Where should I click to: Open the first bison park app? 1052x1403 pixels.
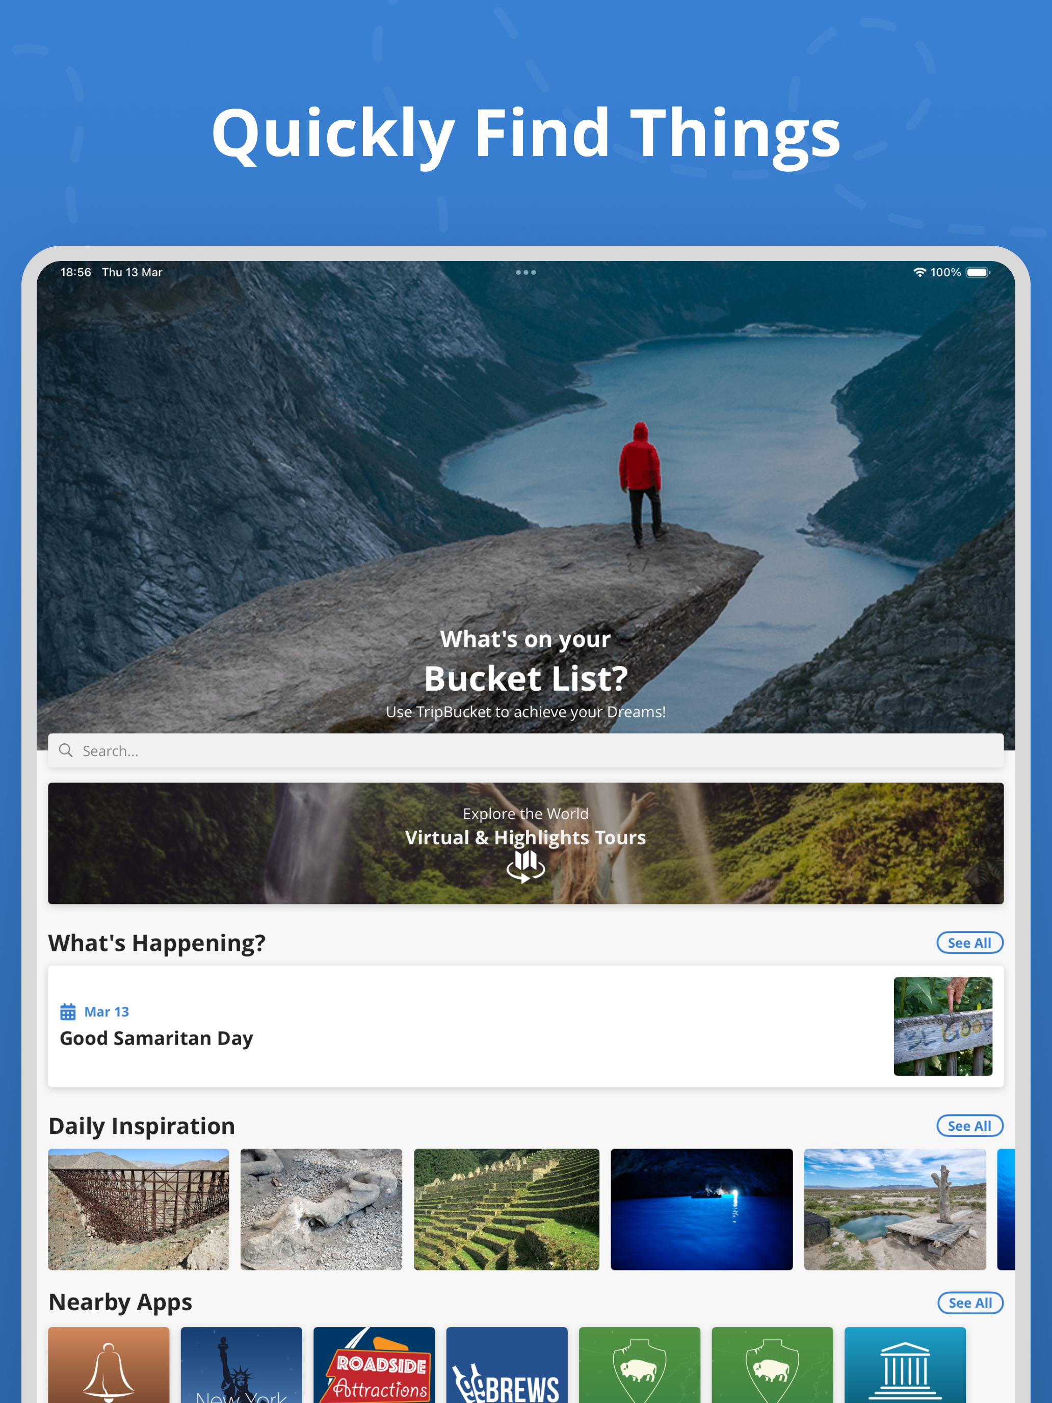[x=640, y=1364]
